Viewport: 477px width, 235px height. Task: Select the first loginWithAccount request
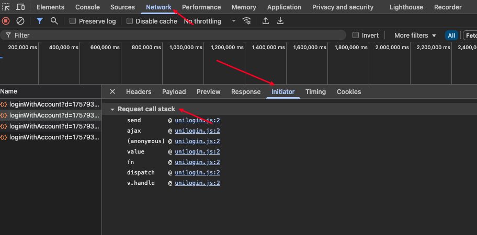[x=51, y=104]
